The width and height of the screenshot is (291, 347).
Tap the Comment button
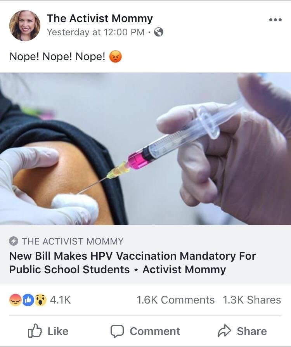pos(145,331)
